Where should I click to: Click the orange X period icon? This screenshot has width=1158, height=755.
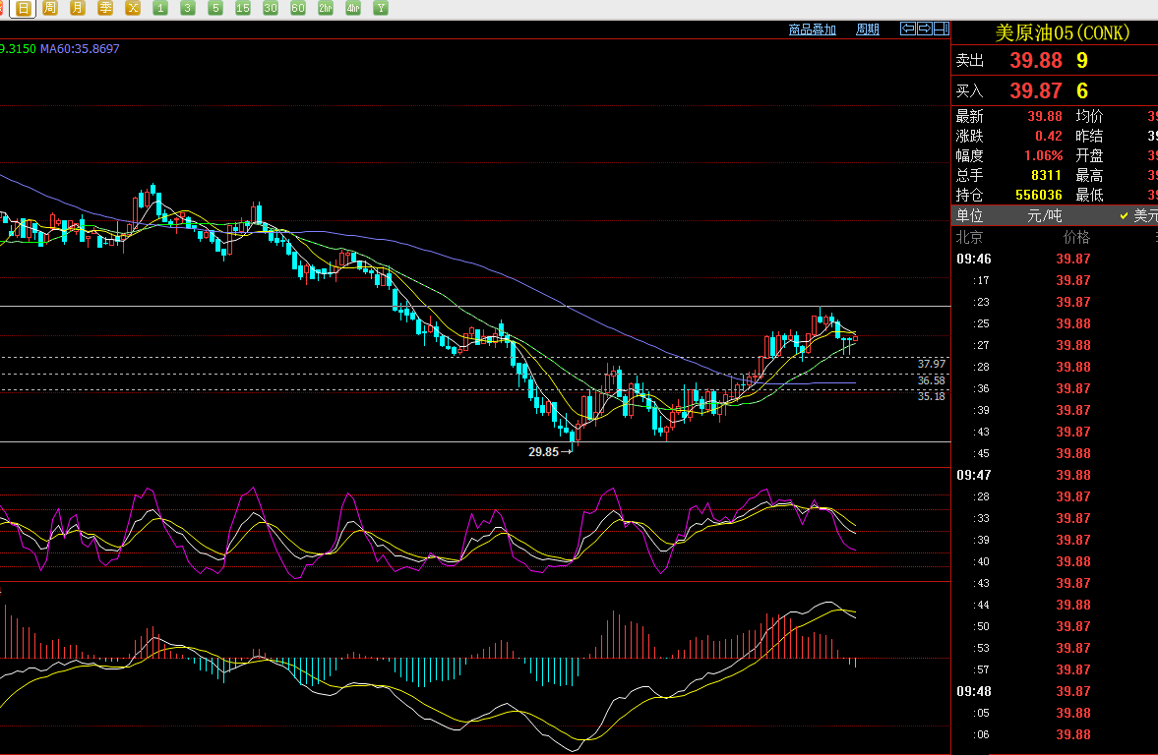133,9
